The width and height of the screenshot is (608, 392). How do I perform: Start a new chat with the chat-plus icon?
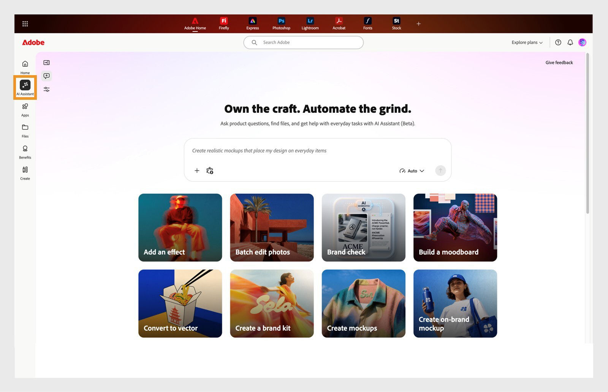[46, 76]
